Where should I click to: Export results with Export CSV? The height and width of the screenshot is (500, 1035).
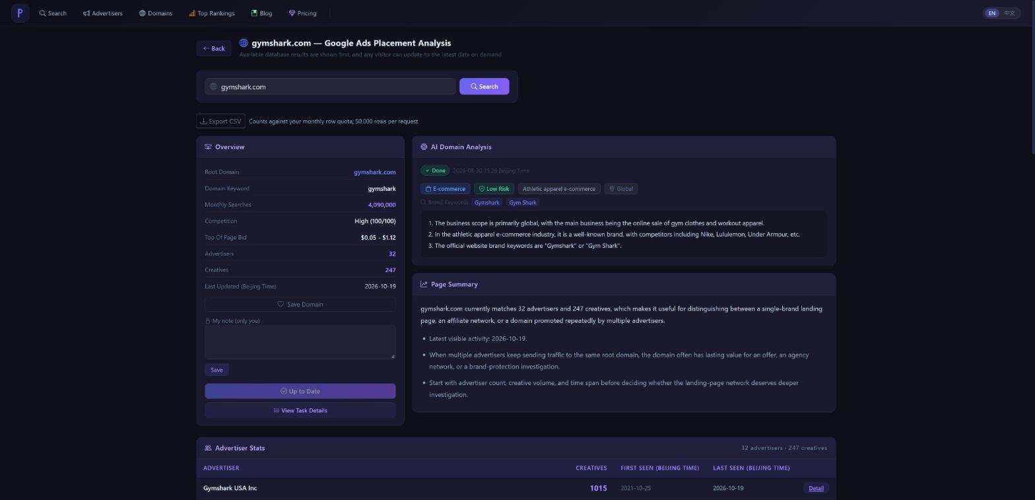(220, 121)
